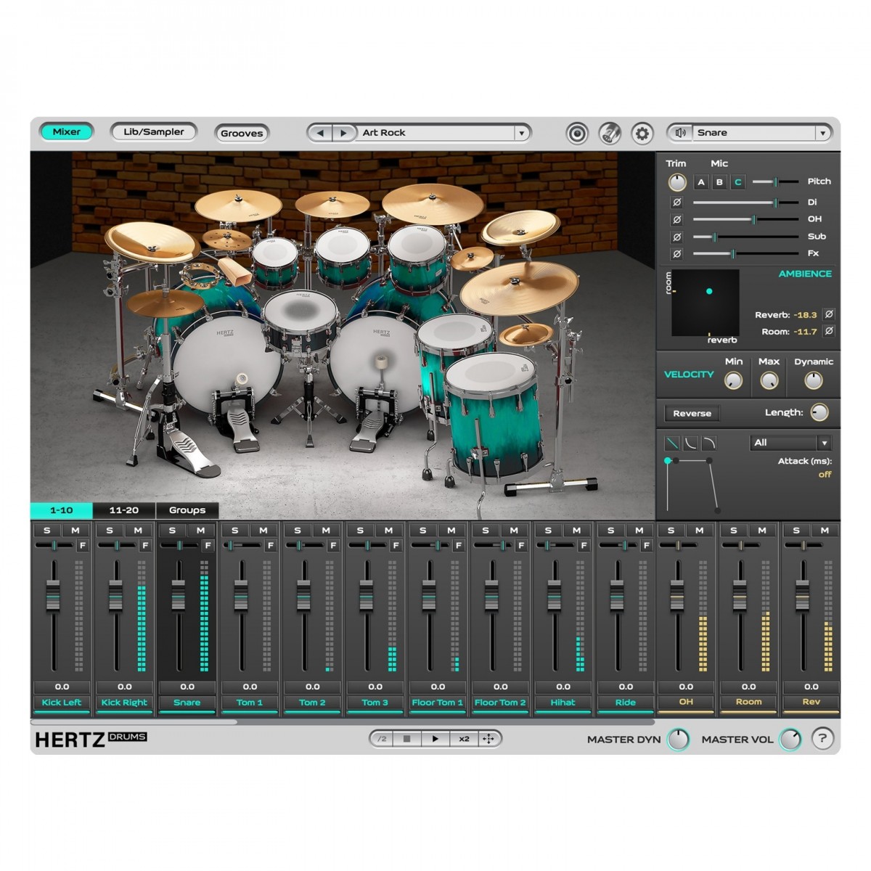This screenshot has width=871, height=871.
Task: Click the drumstick icon in top toolbar
Action: point(609,134)
